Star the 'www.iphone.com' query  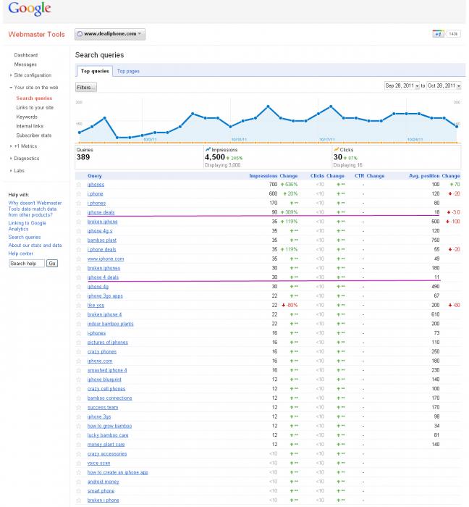pyautogui.click(x=78, y=259)
